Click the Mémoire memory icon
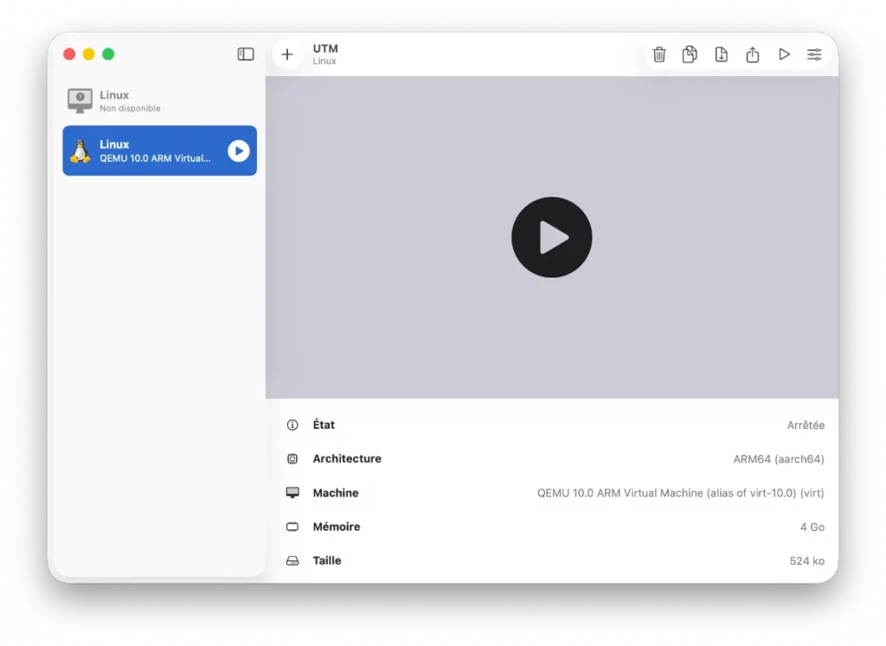The height and width of the screenshot is (646, 886). tap(292, 527)
